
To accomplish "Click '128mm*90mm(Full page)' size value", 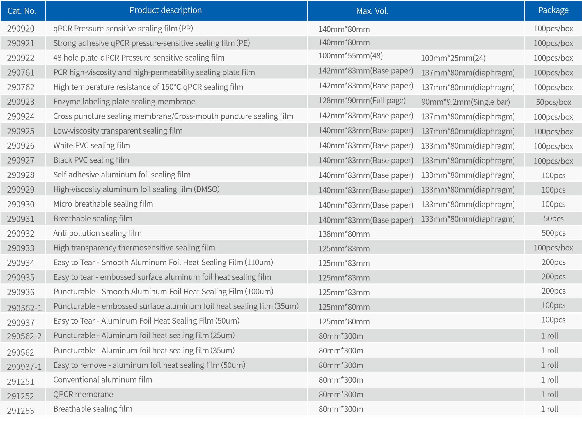I will coord(362,100).
